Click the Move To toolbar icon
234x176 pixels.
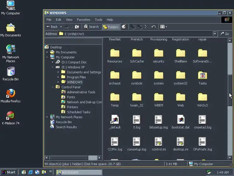pyautogui.click(x=133, y=27)
